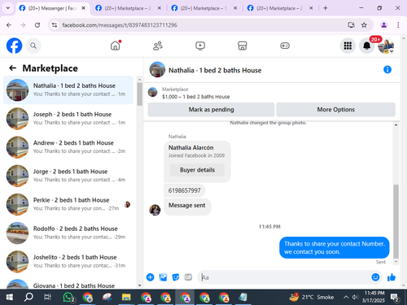The image size is (407, 305).
Task: Show hidden system tray icons
Action: 346,298
